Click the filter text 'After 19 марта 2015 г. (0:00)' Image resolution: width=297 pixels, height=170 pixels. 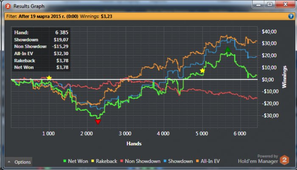48,16
